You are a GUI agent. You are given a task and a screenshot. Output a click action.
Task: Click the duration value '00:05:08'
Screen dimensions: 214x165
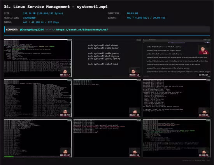point(132,13)
